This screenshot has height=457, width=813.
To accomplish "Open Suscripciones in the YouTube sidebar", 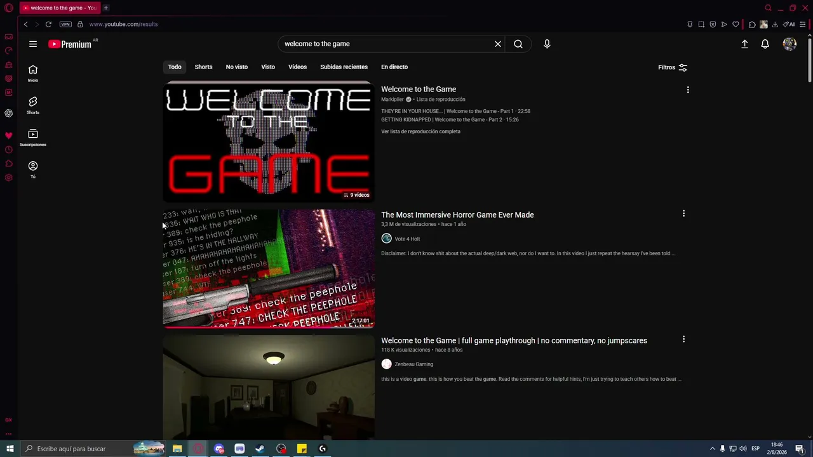I will tap(33, 138).
